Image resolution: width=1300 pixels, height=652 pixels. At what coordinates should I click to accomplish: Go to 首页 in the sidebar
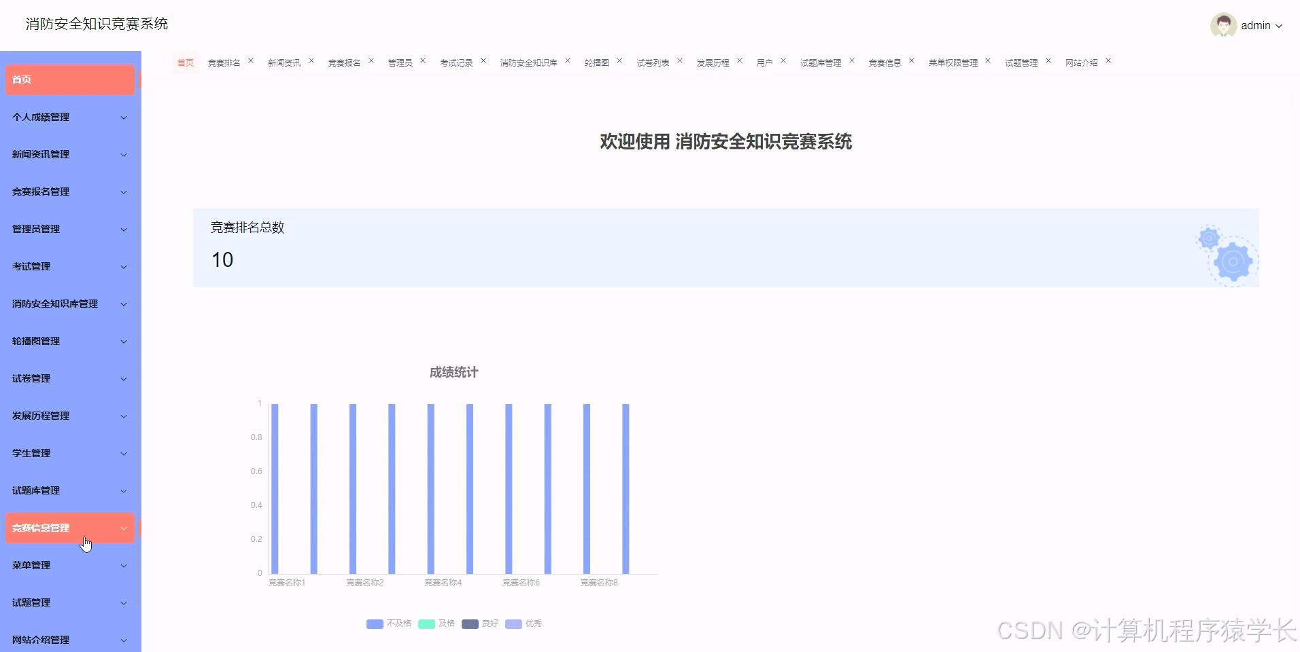pyautogui.click(x=70, y=79)
